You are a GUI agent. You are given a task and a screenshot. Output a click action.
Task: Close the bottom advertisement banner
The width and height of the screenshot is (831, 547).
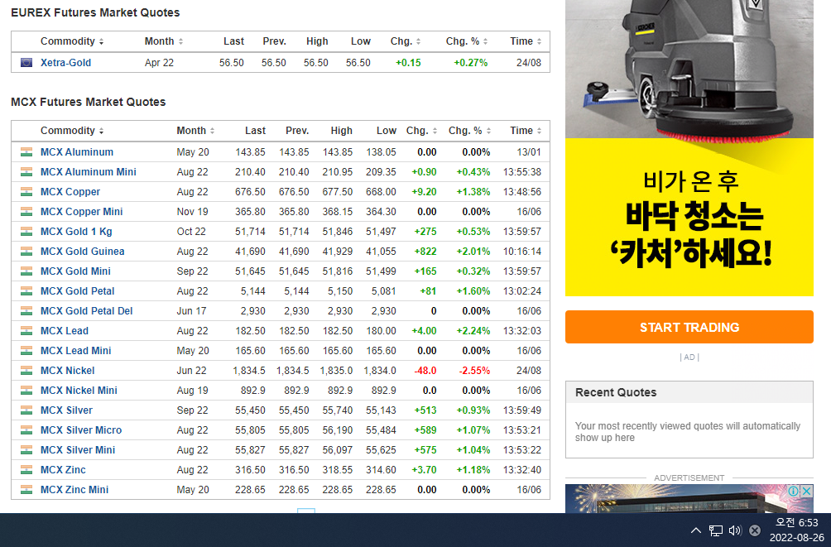click(x=806, y=491)
